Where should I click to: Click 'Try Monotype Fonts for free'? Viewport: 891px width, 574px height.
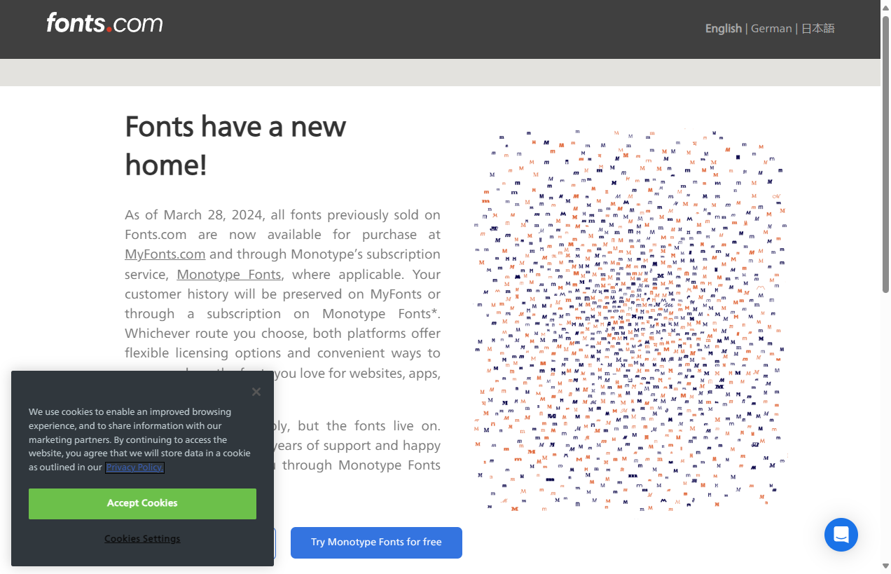tap(376, 542)
